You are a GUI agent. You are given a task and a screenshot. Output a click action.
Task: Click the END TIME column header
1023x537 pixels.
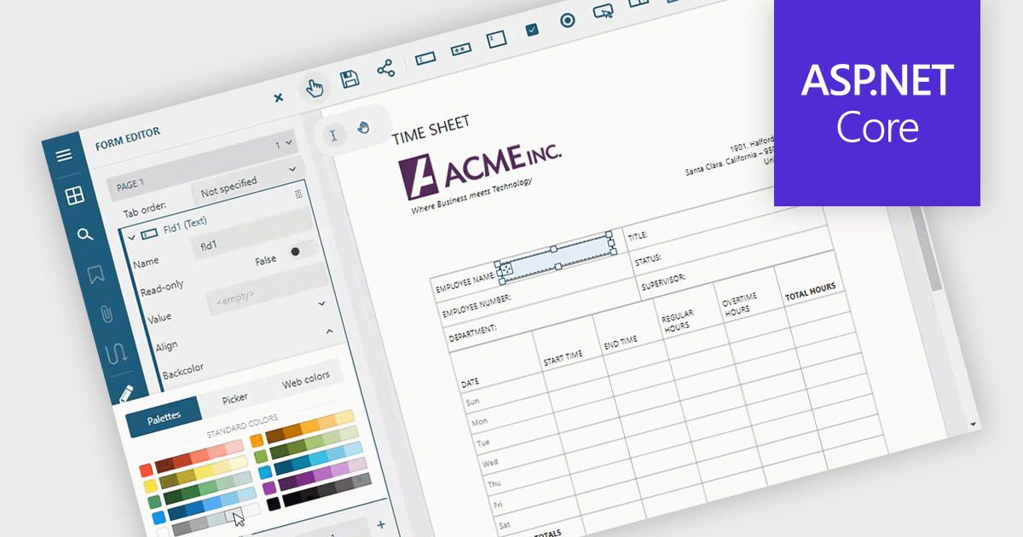tap(621, 344)
